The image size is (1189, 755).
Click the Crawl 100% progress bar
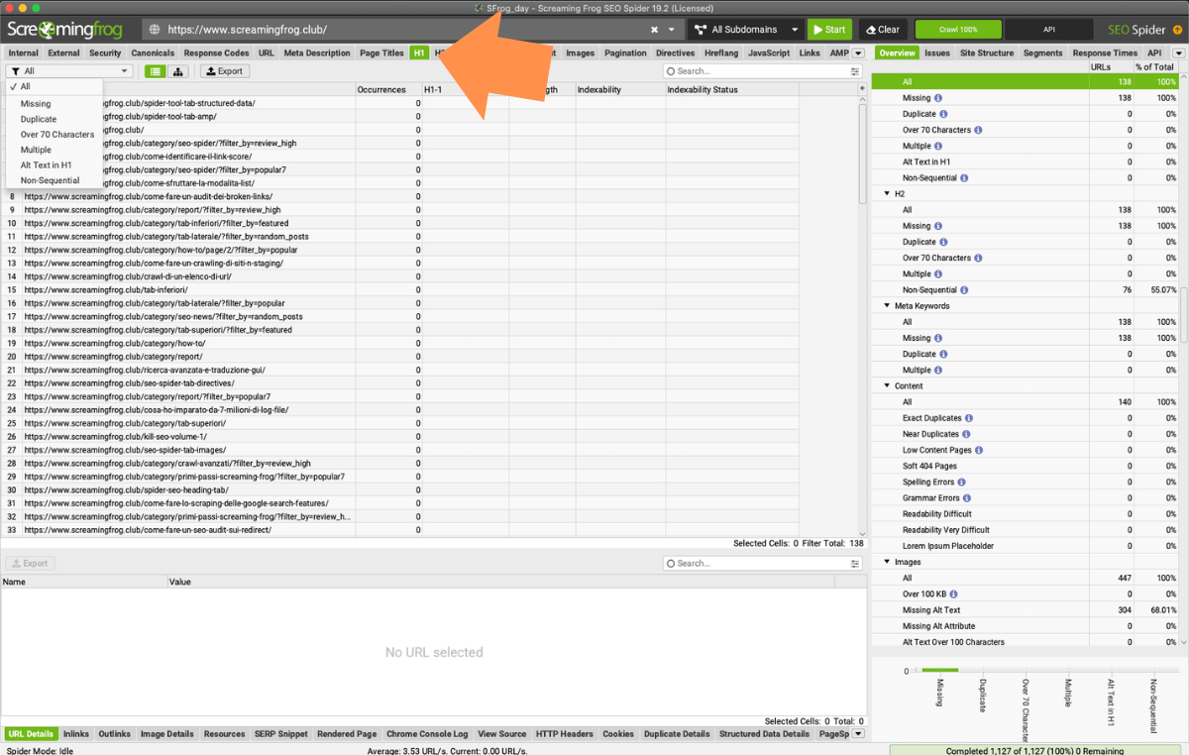click(x=958, y=30)
